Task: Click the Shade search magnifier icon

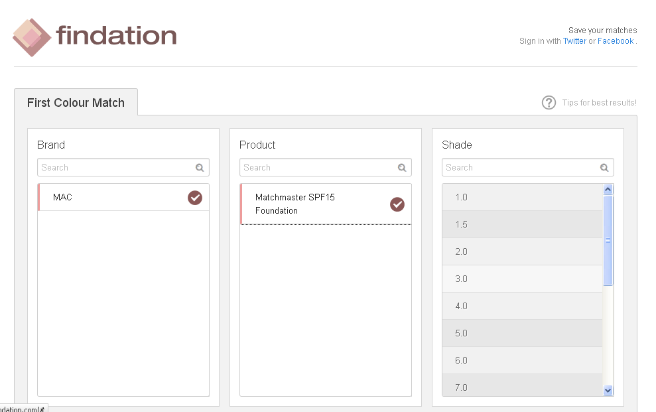Action: click(x=604, y=168)
